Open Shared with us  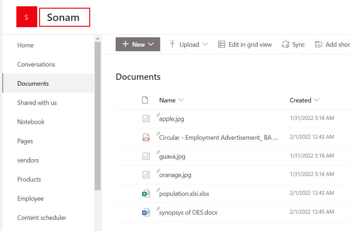pos(37,103)
